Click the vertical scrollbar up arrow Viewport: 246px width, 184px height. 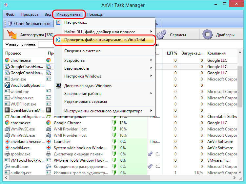point(240,53)
